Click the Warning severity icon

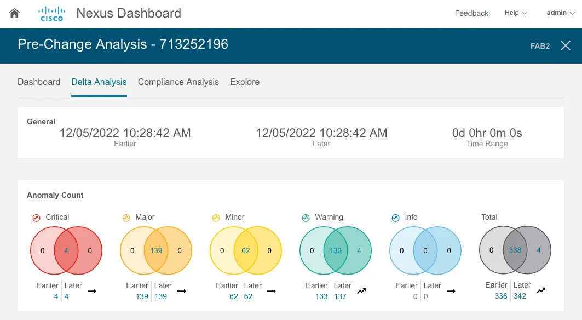click(306, 218)
